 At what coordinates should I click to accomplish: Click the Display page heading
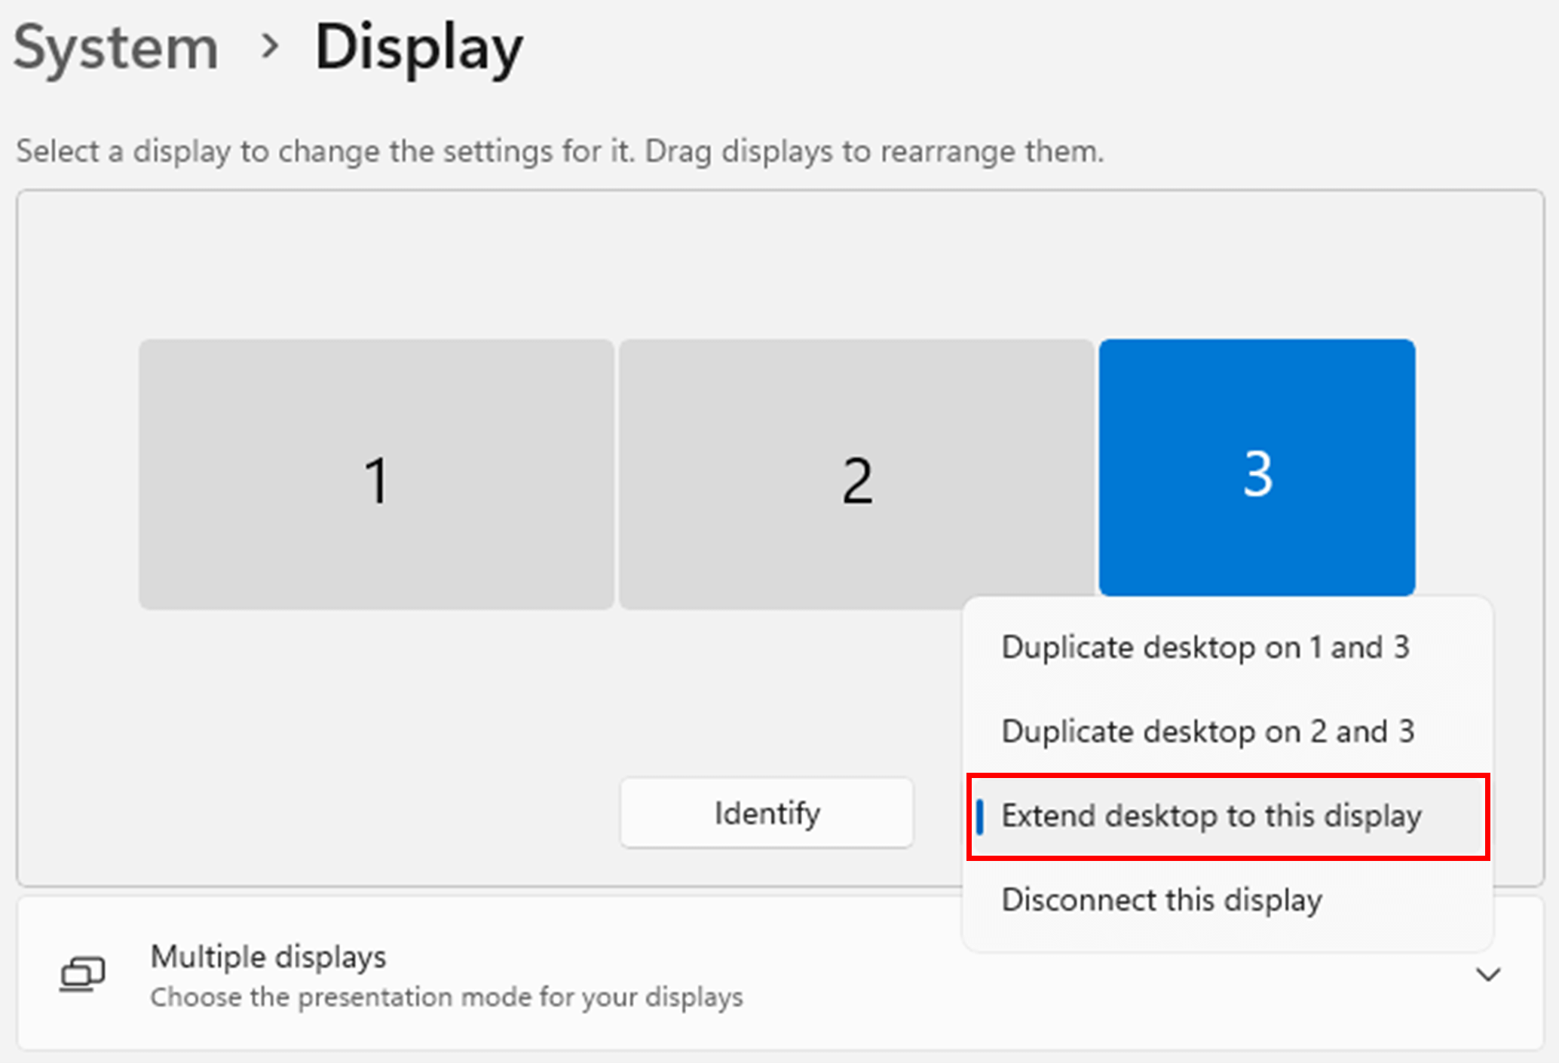point(418,47)
